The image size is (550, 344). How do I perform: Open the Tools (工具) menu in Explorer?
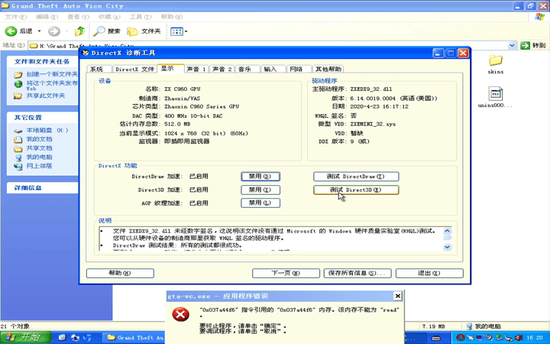pyautogui.click(x=141, y=17)
